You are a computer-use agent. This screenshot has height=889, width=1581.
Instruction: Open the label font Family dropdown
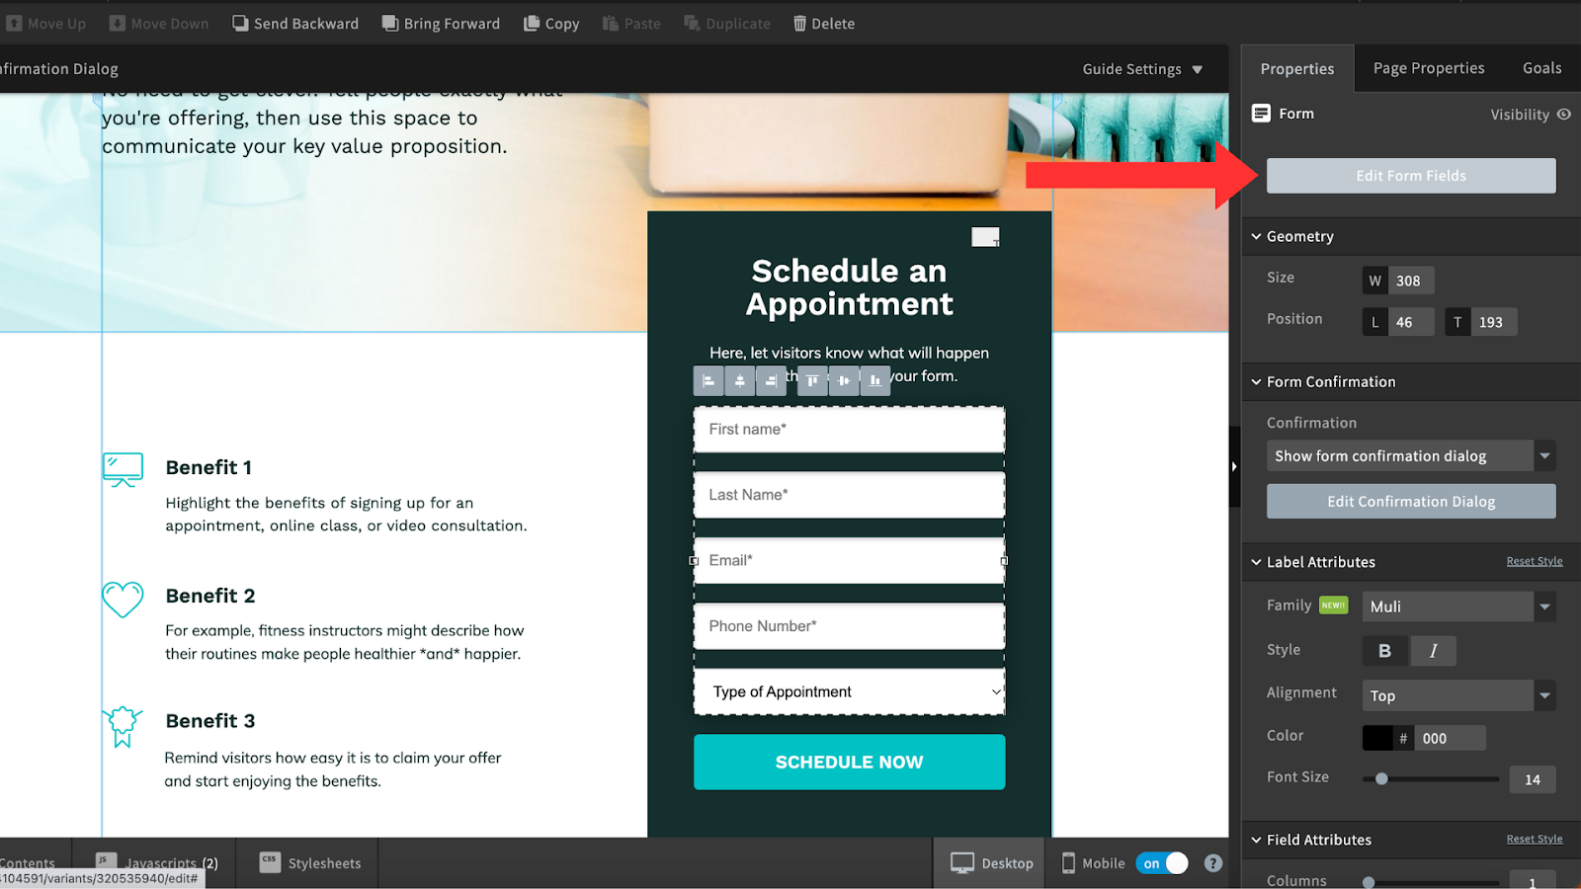(1457, 606)
